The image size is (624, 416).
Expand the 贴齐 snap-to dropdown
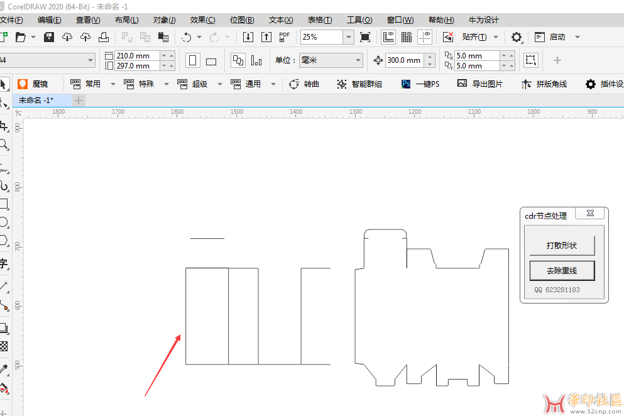pos(496,37)
